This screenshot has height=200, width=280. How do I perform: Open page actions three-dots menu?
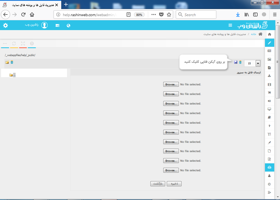(x=154, y=15)
